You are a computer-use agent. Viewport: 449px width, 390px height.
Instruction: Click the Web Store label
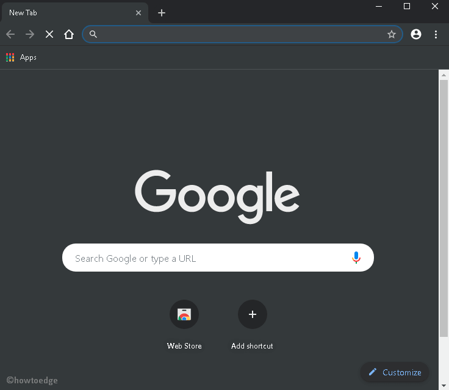click(184, 346)
